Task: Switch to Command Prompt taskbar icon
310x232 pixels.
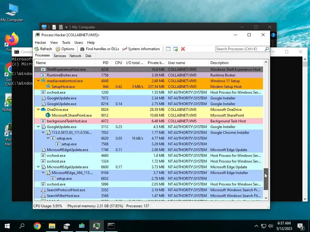Action: tap(111, 226)
